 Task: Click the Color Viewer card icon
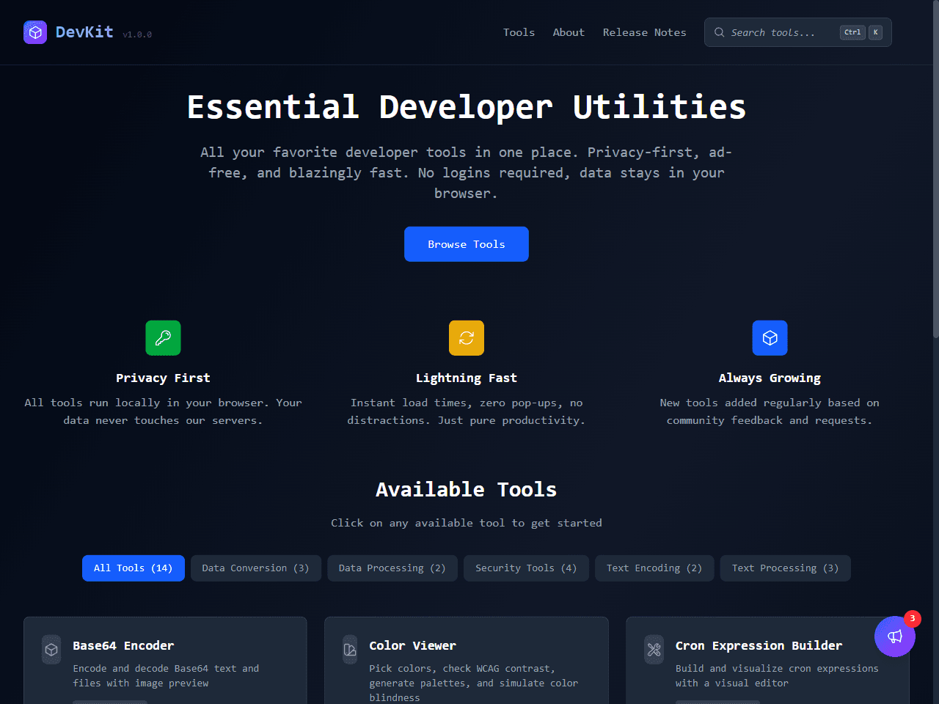click(350, 650)
